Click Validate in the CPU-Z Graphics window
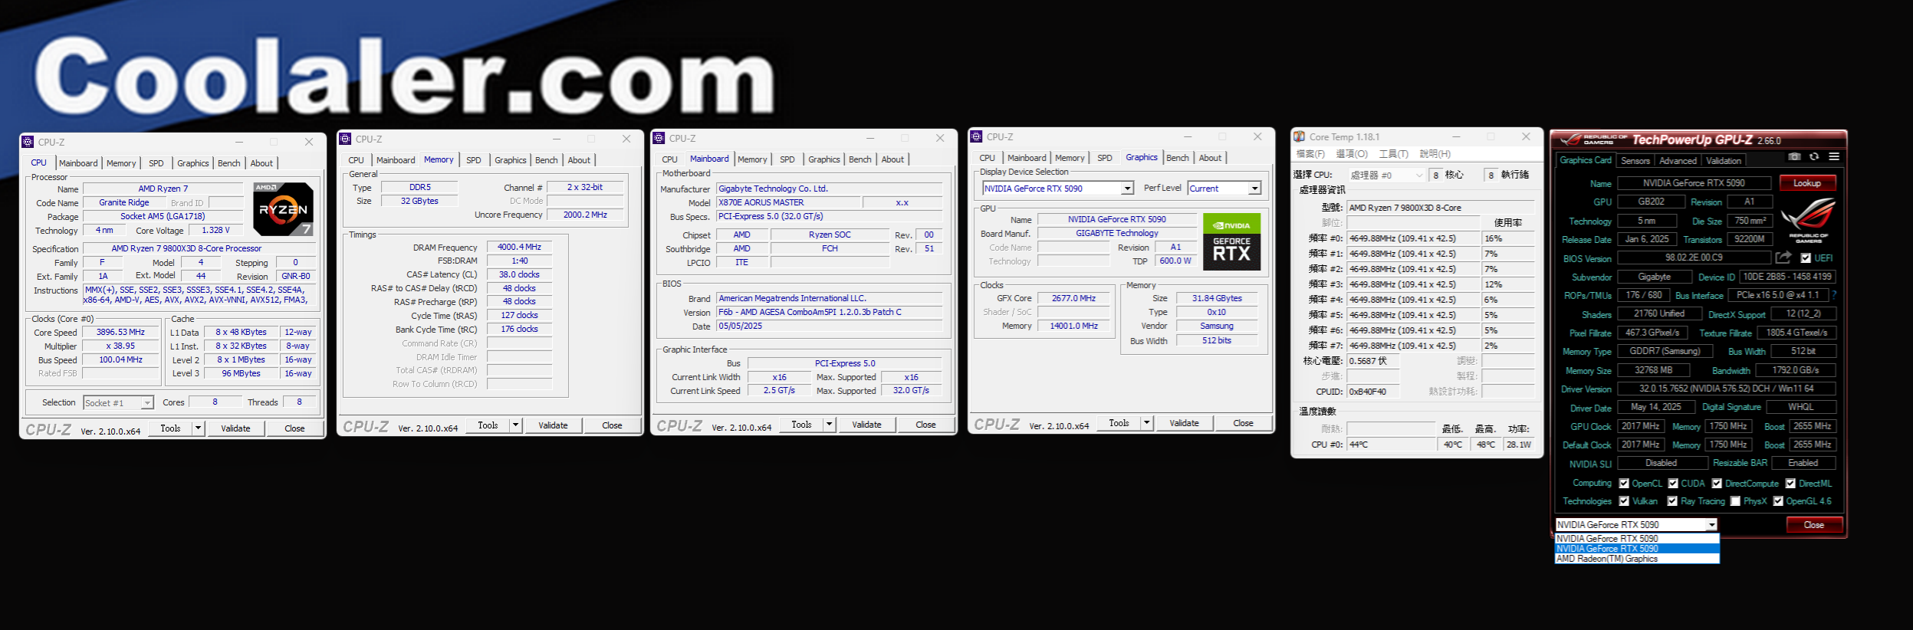1913x630 pixels. [x=1184, y=423]
